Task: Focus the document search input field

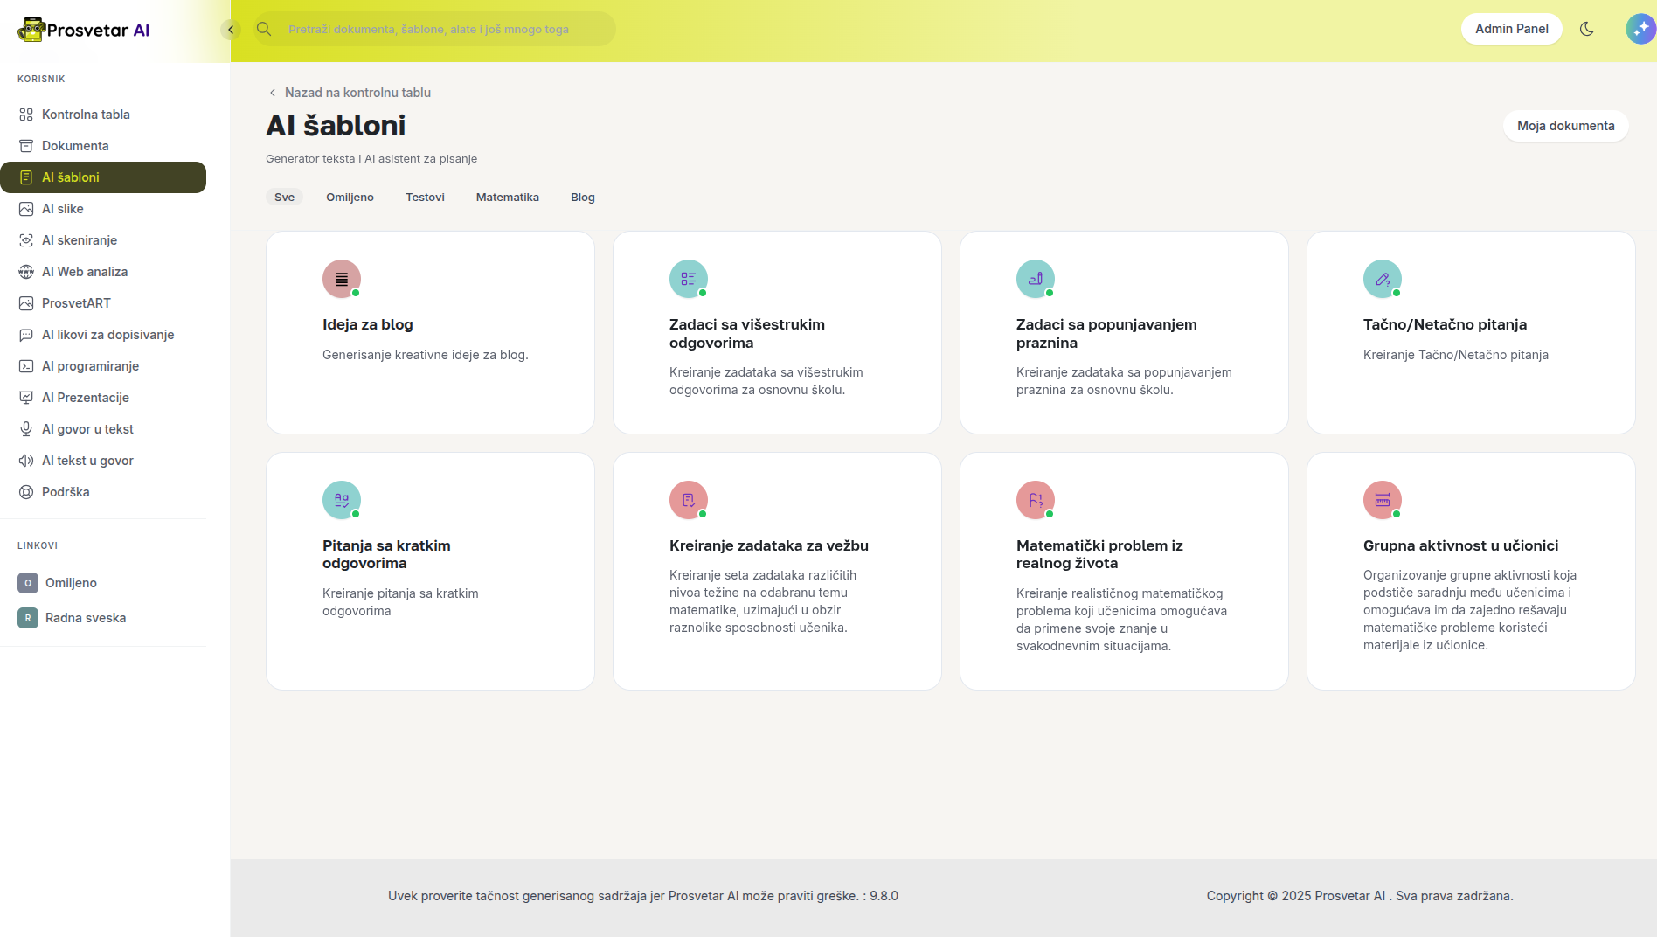Action: click(446, 29)
